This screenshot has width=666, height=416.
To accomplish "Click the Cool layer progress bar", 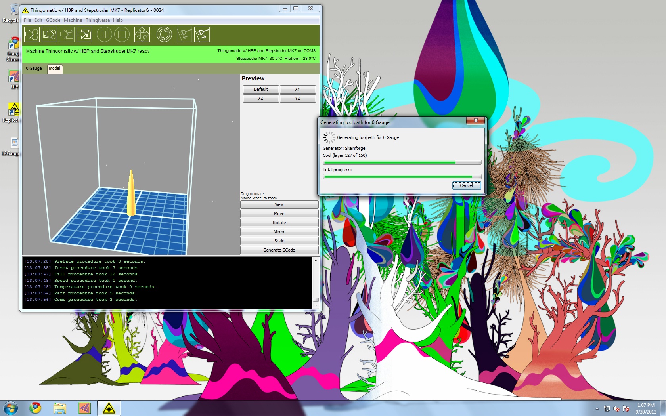I will (402, 162).
